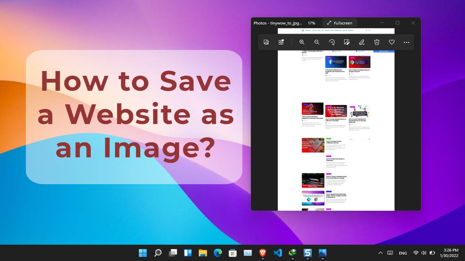The height and width of the screenshot is (261, 465).
Task: Open the Edit image tool
Action: [347, 42]
